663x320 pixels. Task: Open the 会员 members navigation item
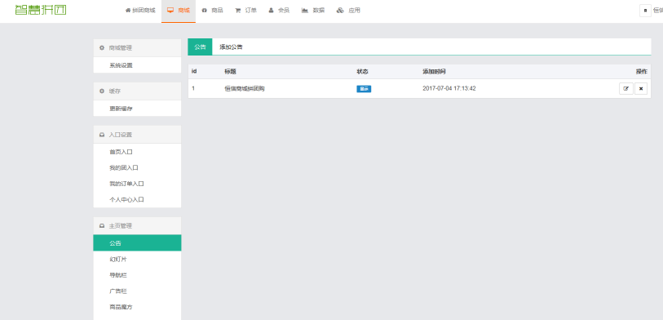pyautogui.click(x=279, y=11)
